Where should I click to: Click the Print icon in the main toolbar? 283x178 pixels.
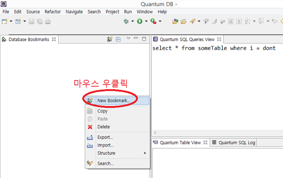click(48, 21)
